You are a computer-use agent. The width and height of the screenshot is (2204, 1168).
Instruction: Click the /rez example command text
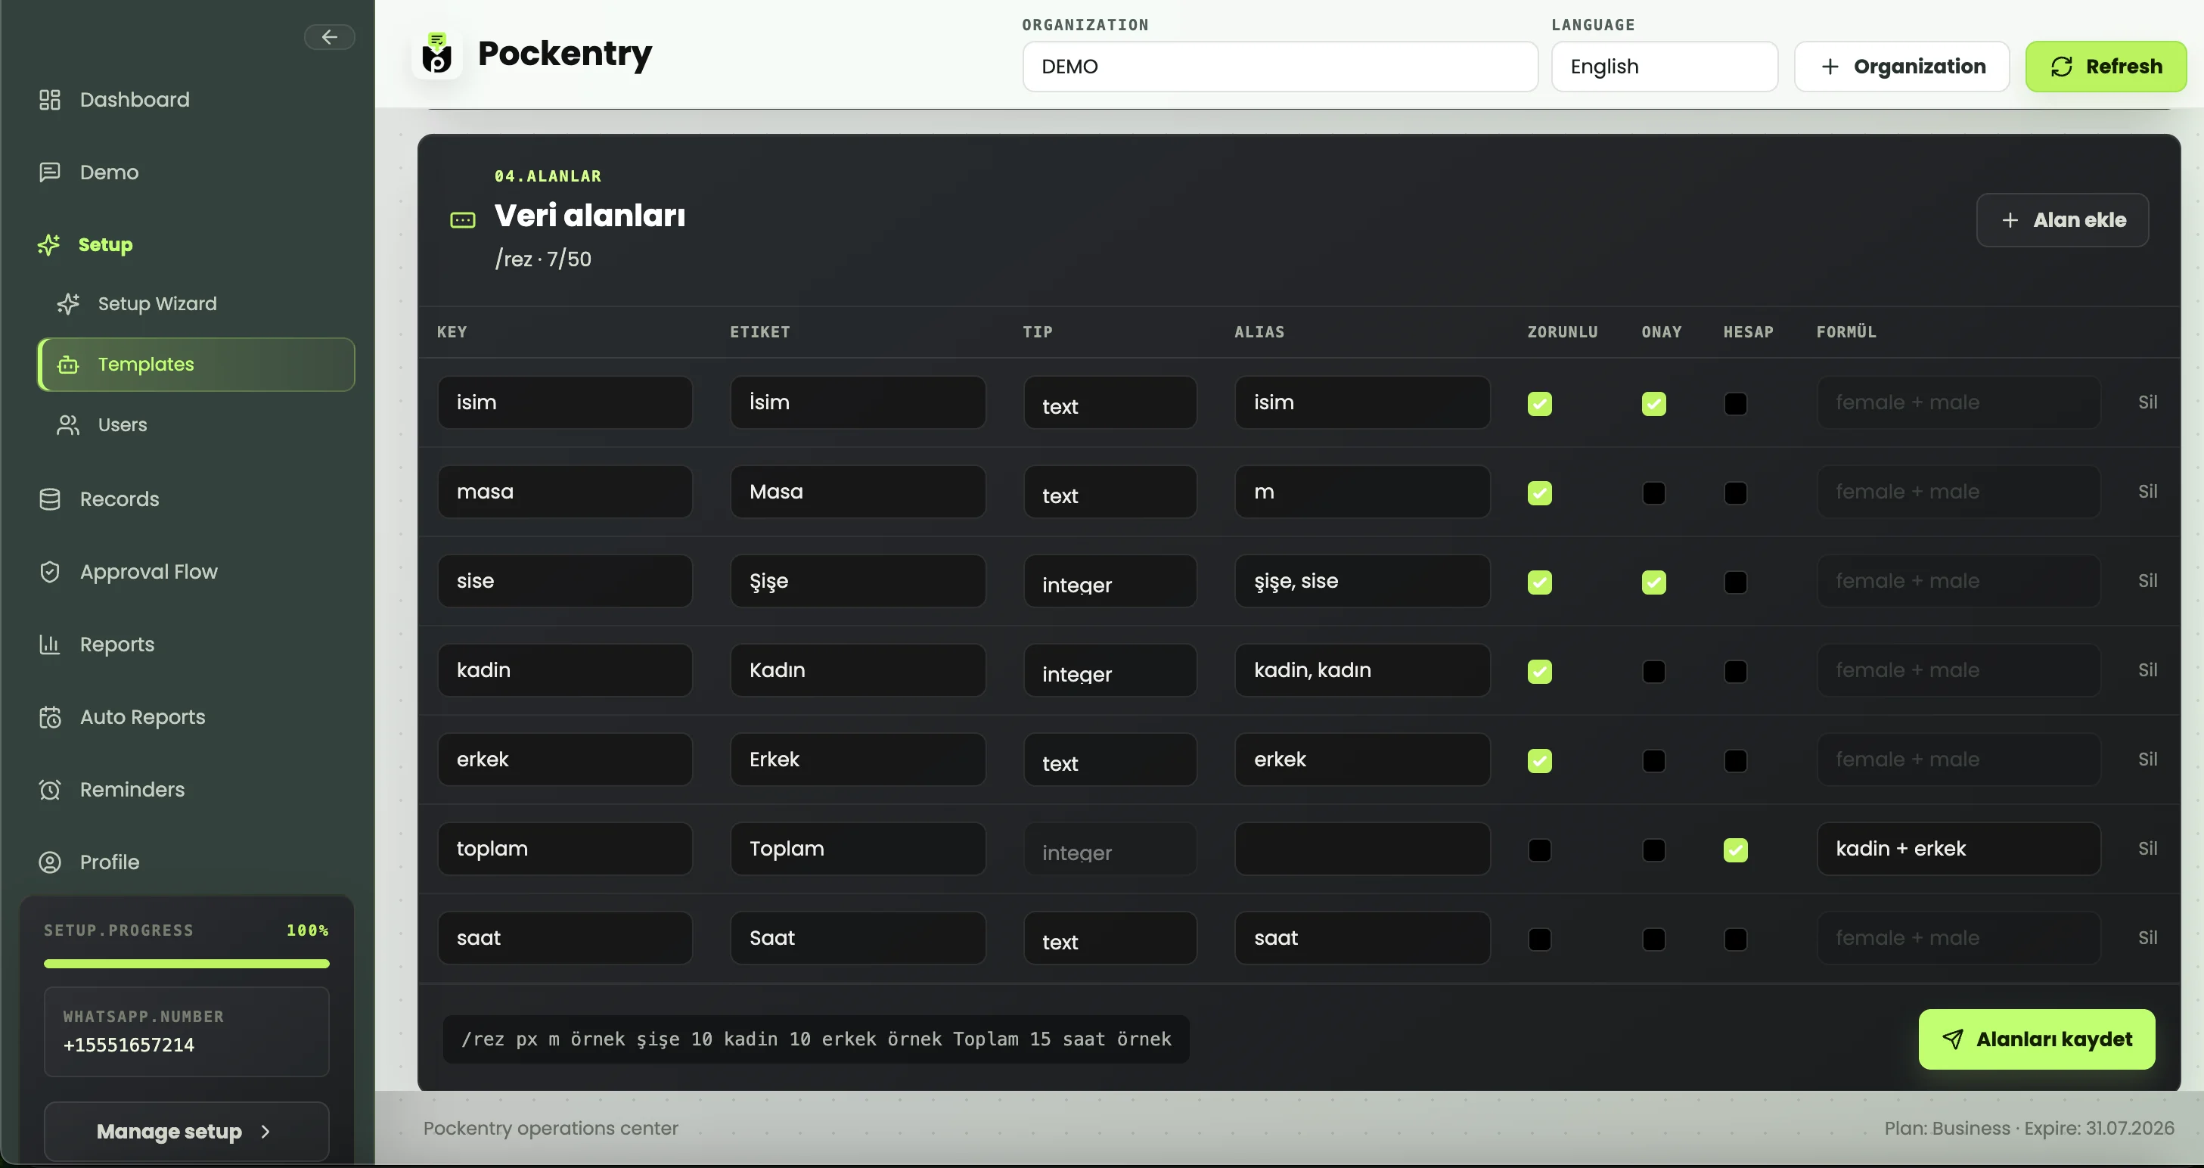click(x=816, y=1039)
